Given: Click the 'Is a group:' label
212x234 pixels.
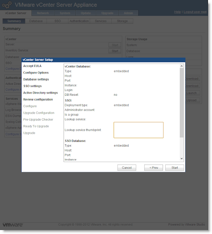Looking at the screenshot, I should [x=72, y=114].
